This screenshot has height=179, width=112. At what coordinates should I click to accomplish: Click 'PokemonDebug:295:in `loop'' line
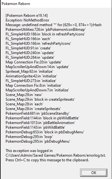(29, 137)
